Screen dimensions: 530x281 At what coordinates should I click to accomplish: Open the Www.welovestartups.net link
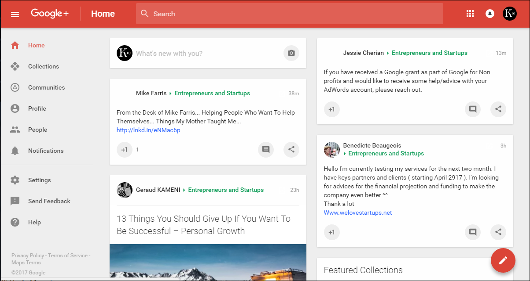358,213
